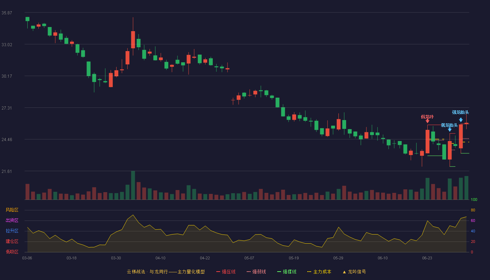Screen dimensions: 490x280
Task: Click the blue 40 indicator axis value
Action: coord(473,231)
